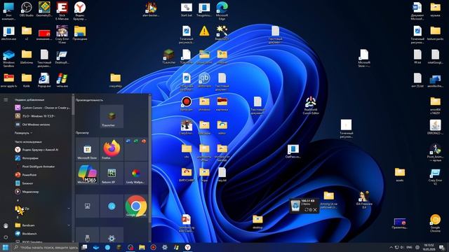Click the Settings gear in taskbar

click(x=165, y=247)
